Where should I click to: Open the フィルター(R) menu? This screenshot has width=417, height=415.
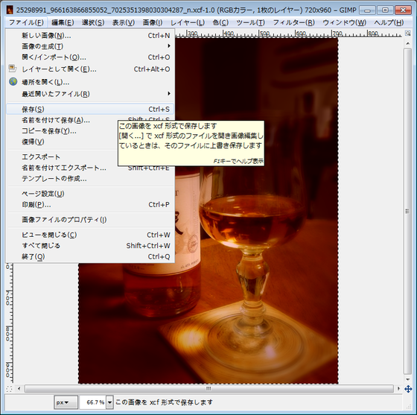pos(293,22)
